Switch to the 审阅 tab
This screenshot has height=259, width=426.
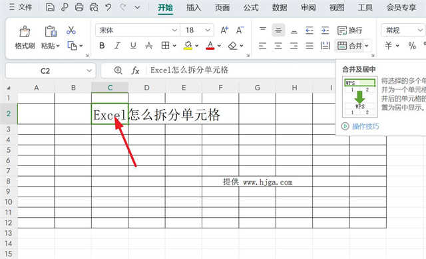coord(308,7)
